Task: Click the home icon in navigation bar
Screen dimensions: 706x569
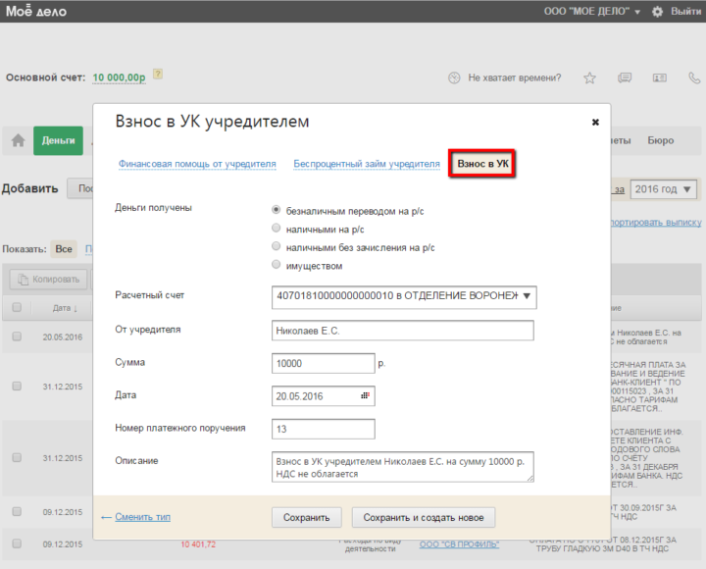Action: (x=18, y=140)
